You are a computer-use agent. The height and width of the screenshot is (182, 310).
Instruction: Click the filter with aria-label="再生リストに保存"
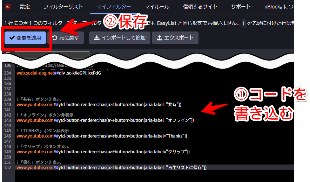click(112, 168)
